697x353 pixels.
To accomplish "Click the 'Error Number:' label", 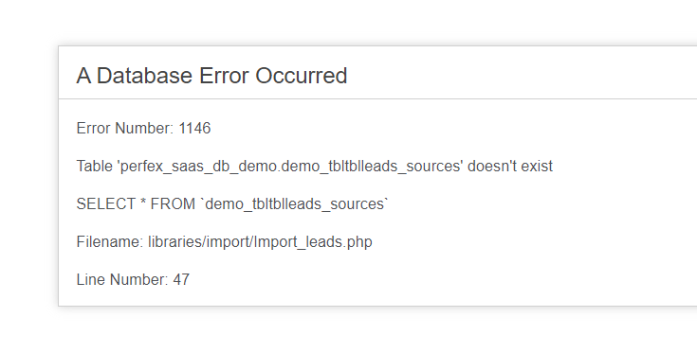I will [x=125, y=128].
